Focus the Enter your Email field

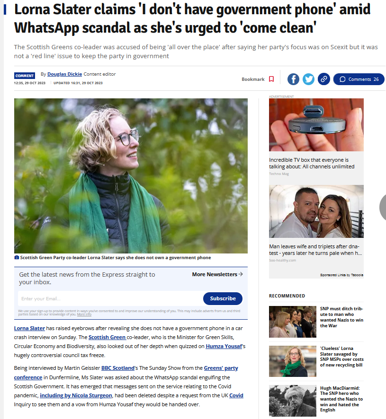110,298
